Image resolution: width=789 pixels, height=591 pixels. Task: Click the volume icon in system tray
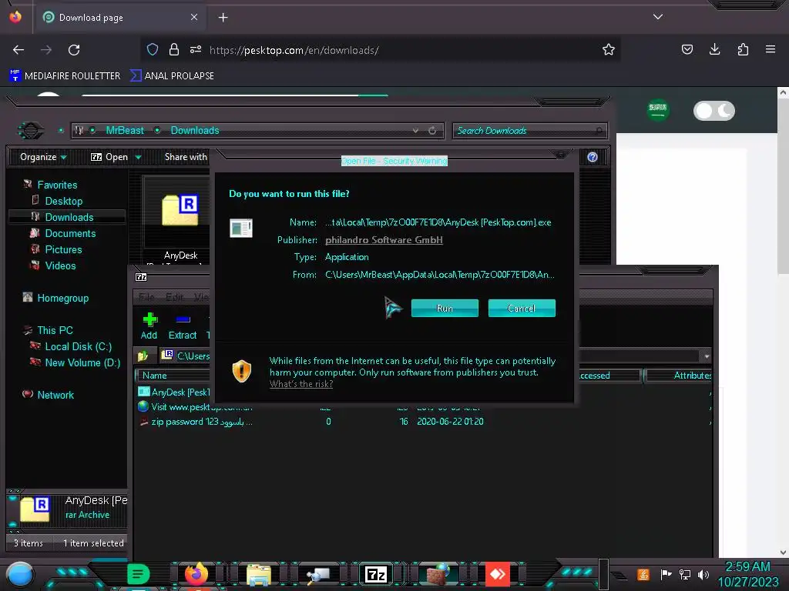[703, 574]
